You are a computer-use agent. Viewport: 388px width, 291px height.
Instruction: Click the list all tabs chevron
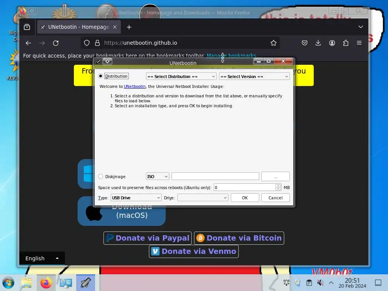[x=361, y=27]
